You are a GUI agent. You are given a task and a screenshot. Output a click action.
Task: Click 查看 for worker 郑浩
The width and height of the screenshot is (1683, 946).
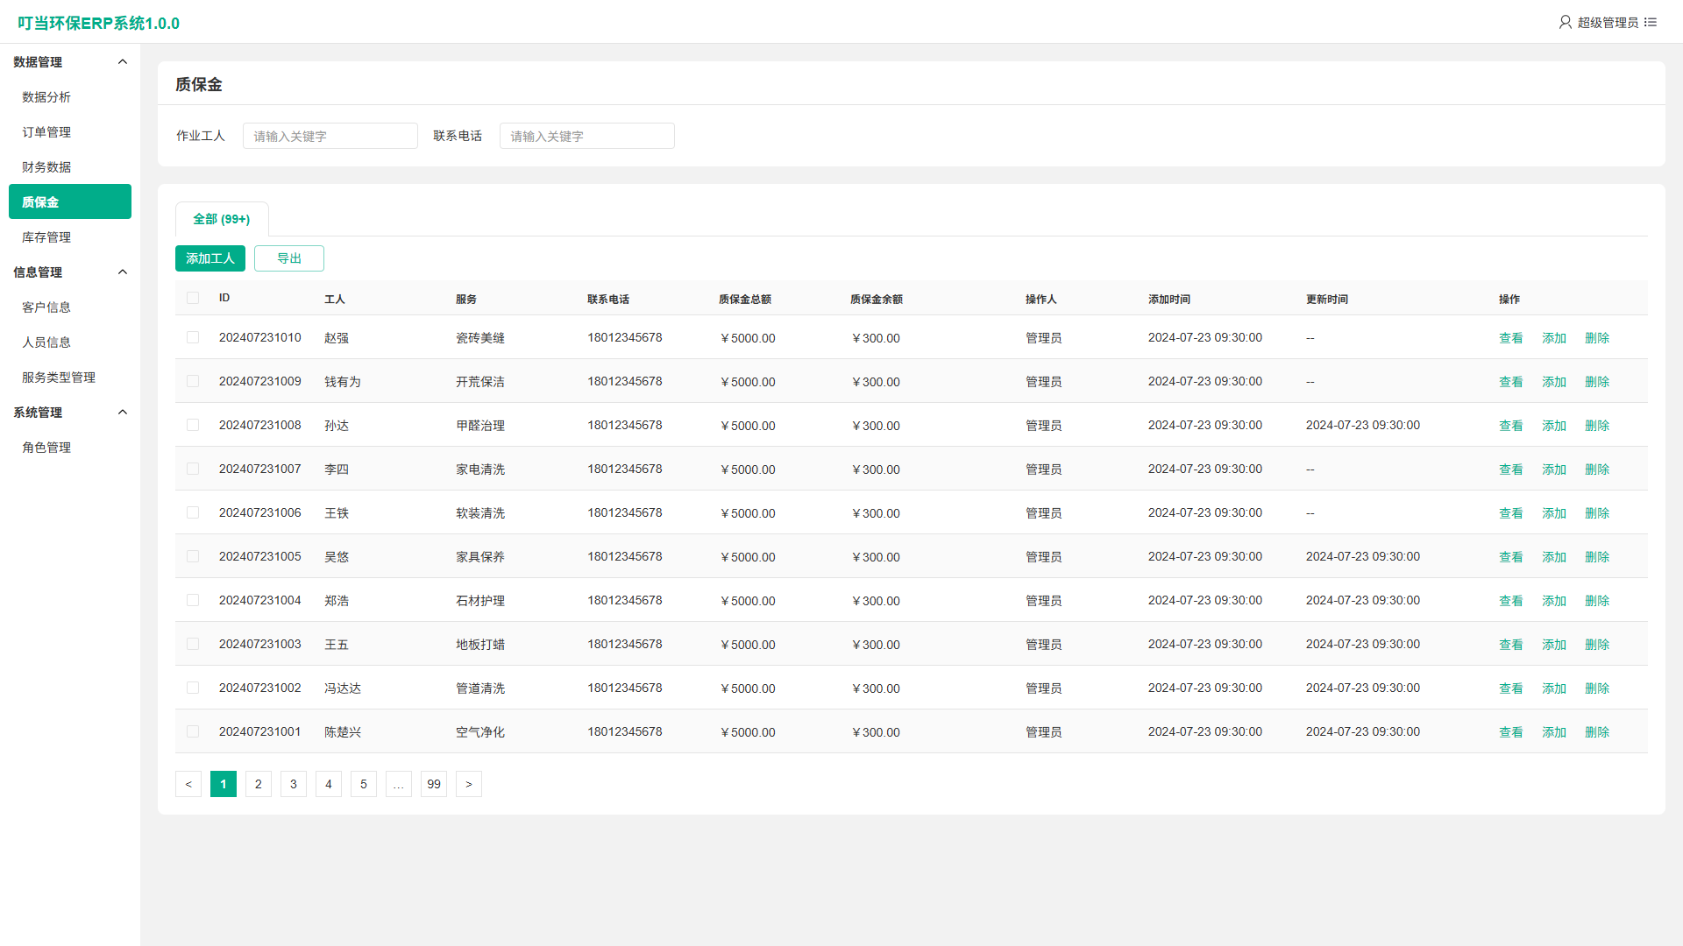coord(1511,601)
